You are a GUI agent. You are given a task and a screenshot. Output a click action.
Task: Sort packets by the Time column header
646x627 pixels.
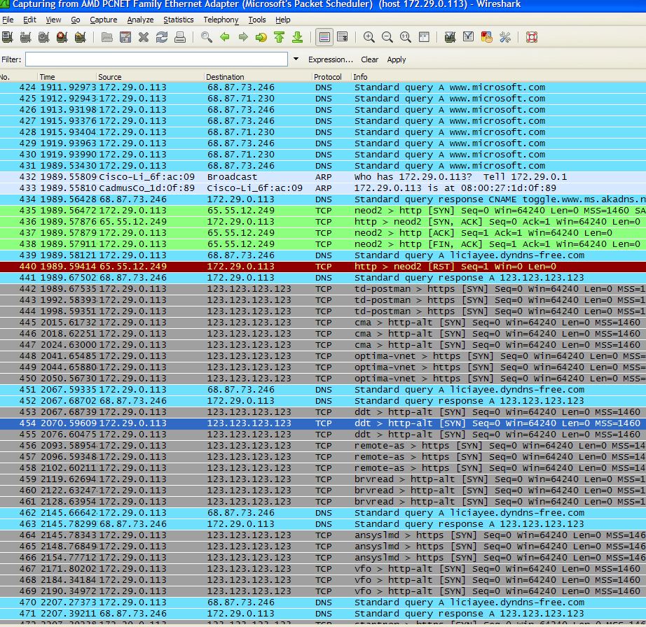tap(67, 77)
